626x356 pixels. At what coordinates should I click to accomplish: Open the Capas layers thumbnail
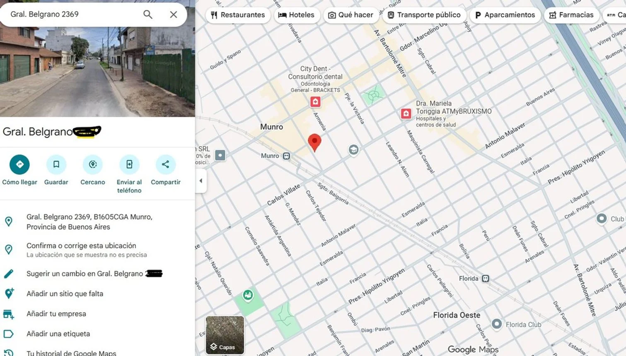coord(225,335)
